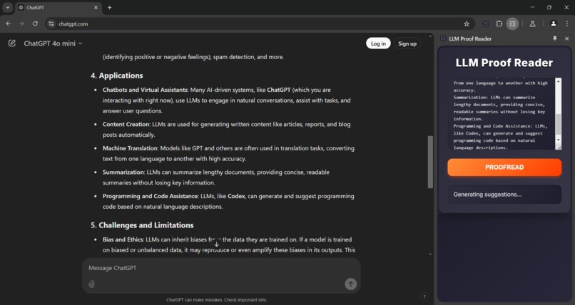This screenshot has height=305, width=575.
Task: Click 'ChatGPT can make mistakes' footer text
Action: pyautogui.click(x=216, y=299)
